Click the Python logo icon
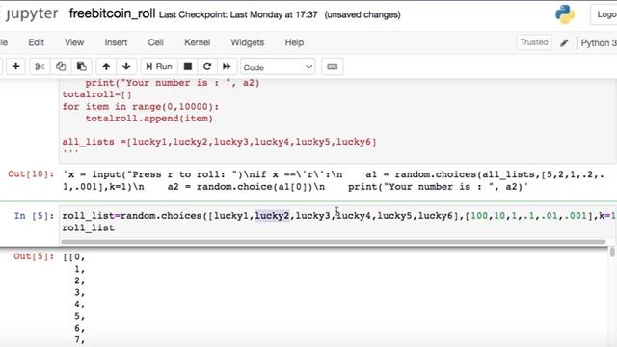This screenshot has height=347, width=617. click(565, 14)
